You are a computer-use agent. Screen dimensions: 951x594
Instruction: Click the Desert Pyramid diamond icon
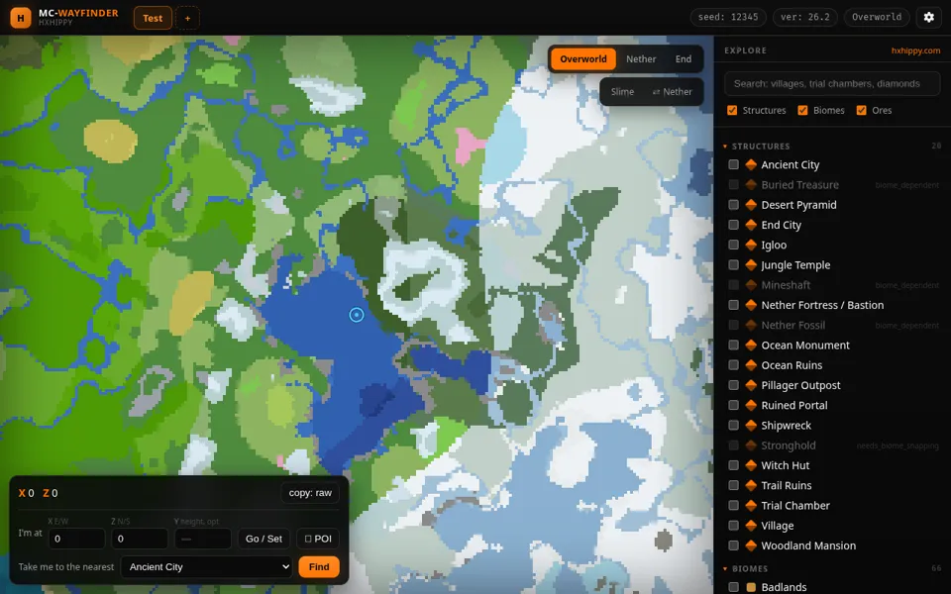click(751, 205)
